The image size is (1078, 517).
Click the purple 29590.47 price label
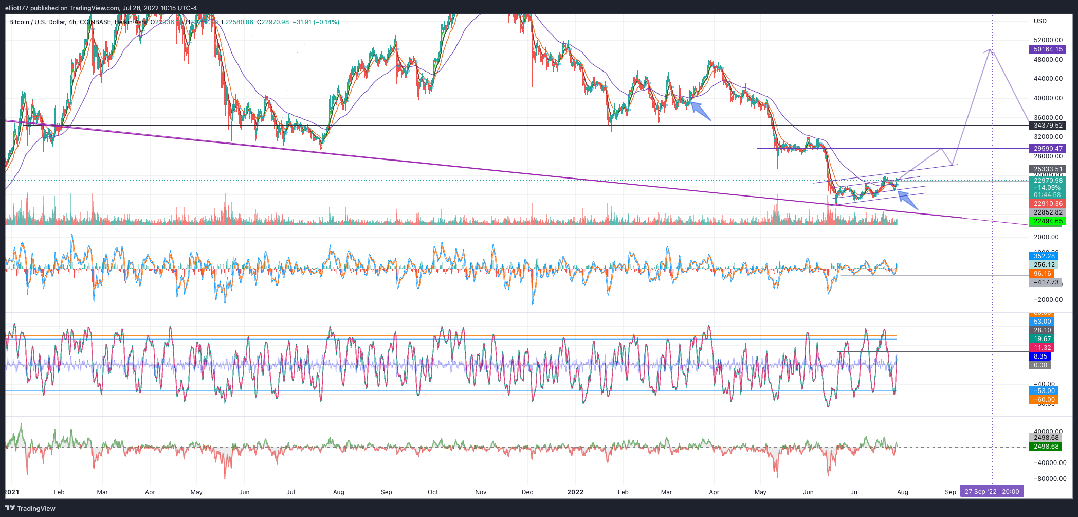point(1047,149)
